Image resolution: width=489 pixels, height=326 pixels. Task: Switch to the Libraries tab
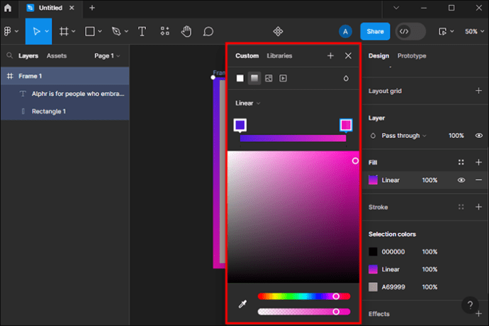(279, 56)
